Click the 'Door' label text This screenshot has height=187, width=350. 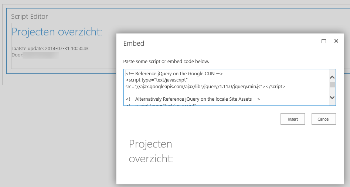point(17,55)
